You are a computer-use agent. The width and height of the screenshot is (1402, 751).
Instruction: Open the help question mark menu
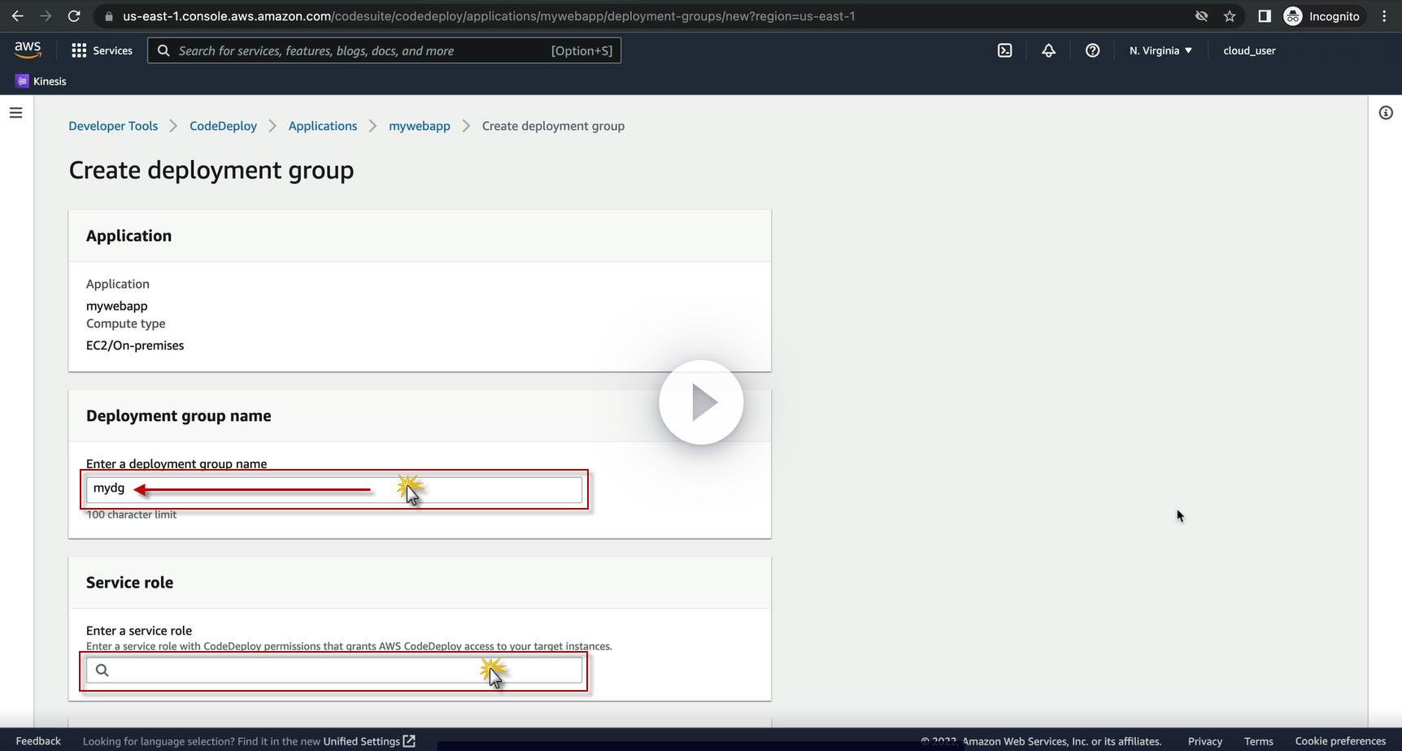click(1093, 50)
